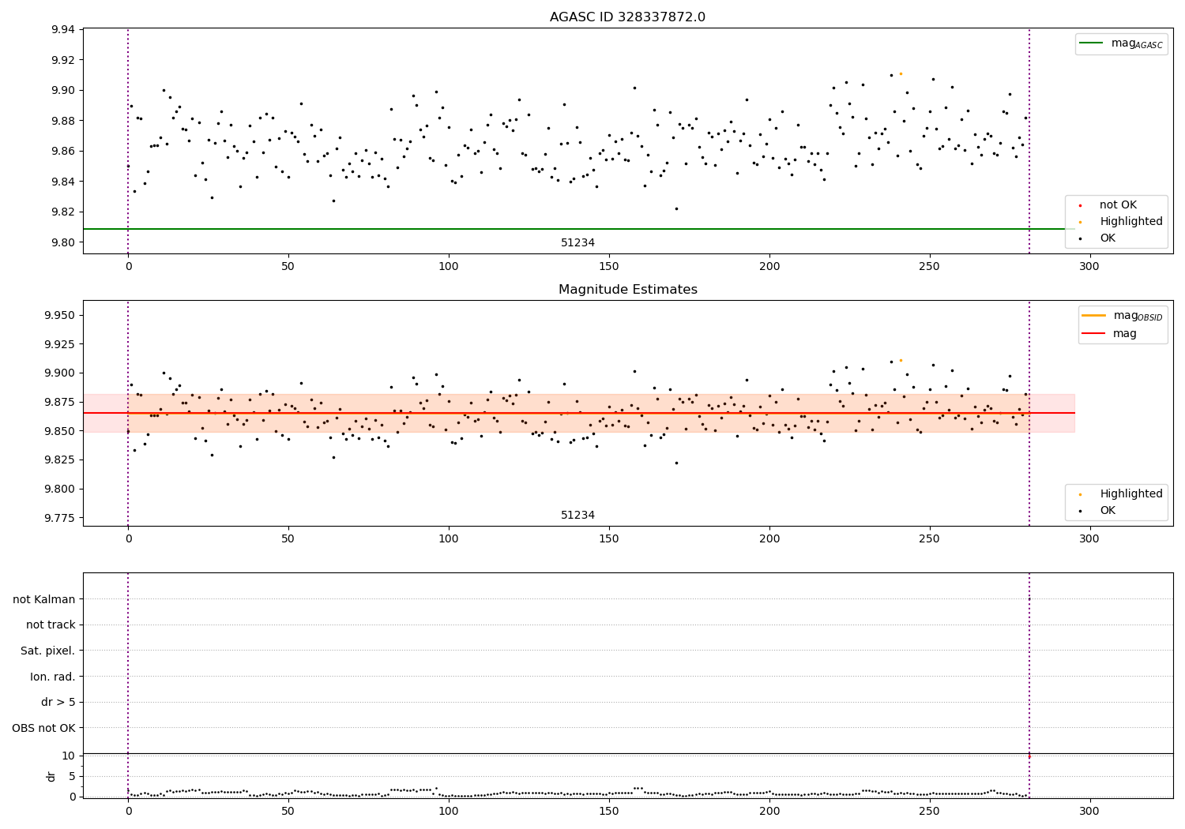Click the 'AGASC ID 328337872.0' title
Image resolution: width=1185 pixels, height=829 pixels.
tap(627, 17)
